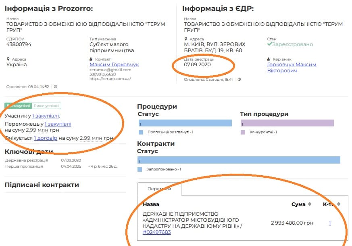Click the help icon beside Prozorro update time

coord(56,86)
